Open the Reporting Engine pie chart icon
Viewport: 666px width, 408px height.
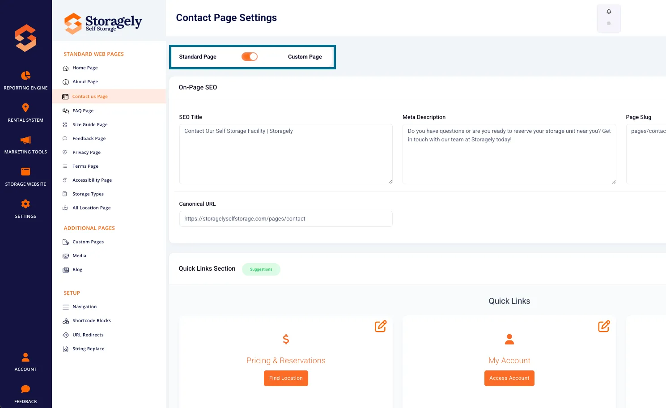coord(25,75)
